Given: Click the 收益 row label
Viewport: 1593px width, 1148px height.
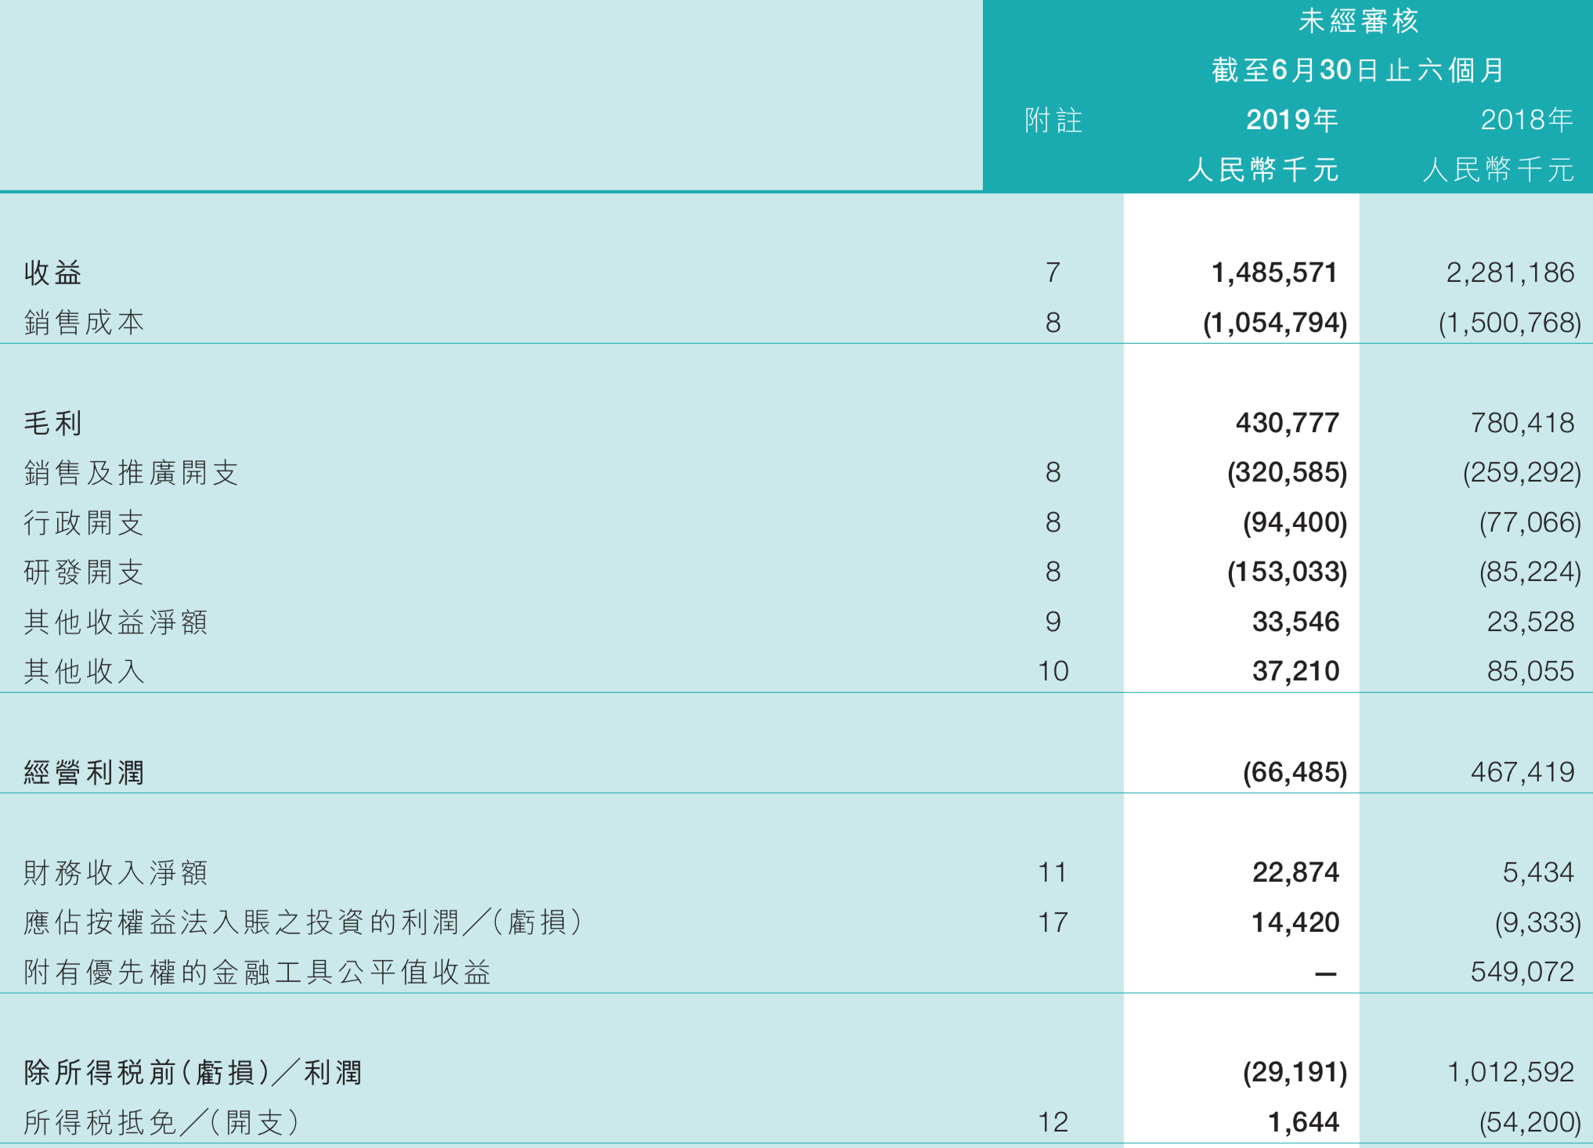Looking at the screenshot, I should 52,273.
